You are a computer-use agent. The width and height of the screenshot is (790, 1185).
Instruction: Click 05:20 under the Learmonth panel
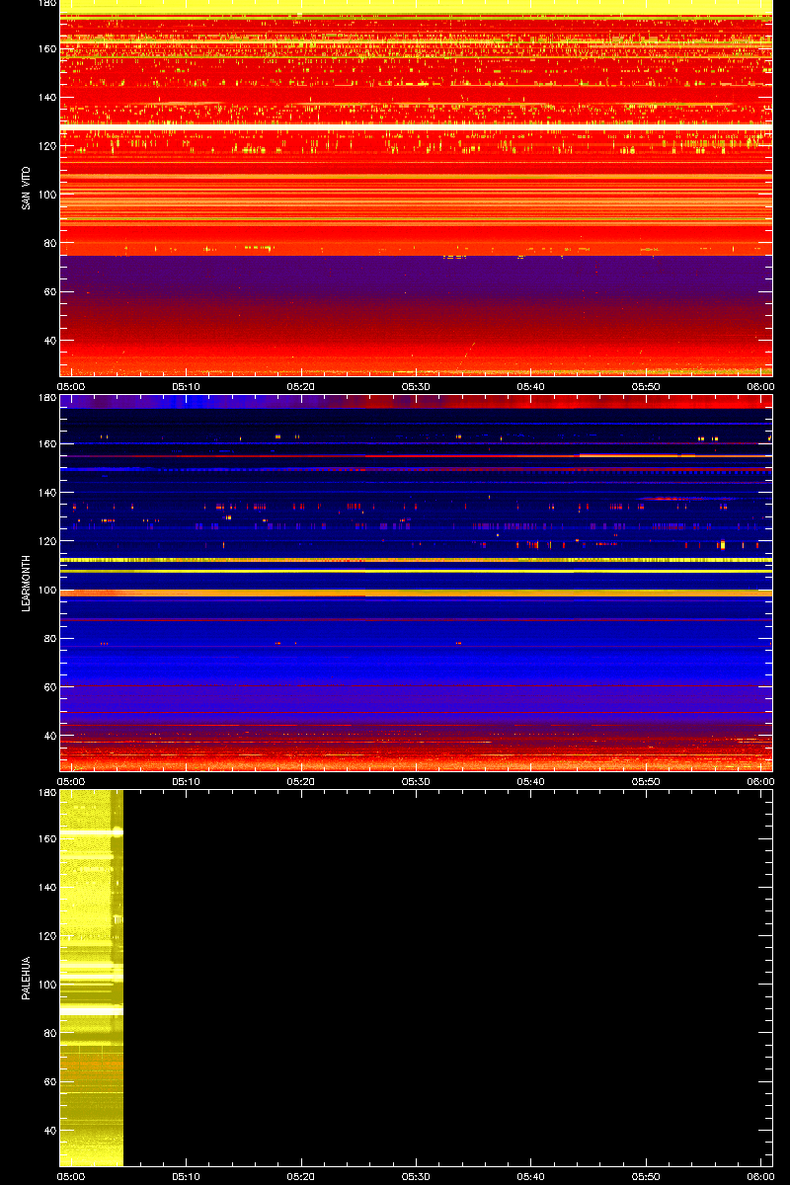coord(301,781)
